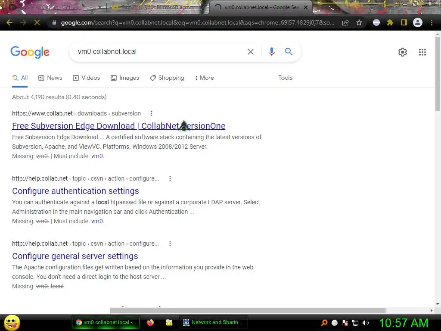The height and width of the screenshot is (331, 441).
Task: Click into the search field text
Action: point(107,52)
